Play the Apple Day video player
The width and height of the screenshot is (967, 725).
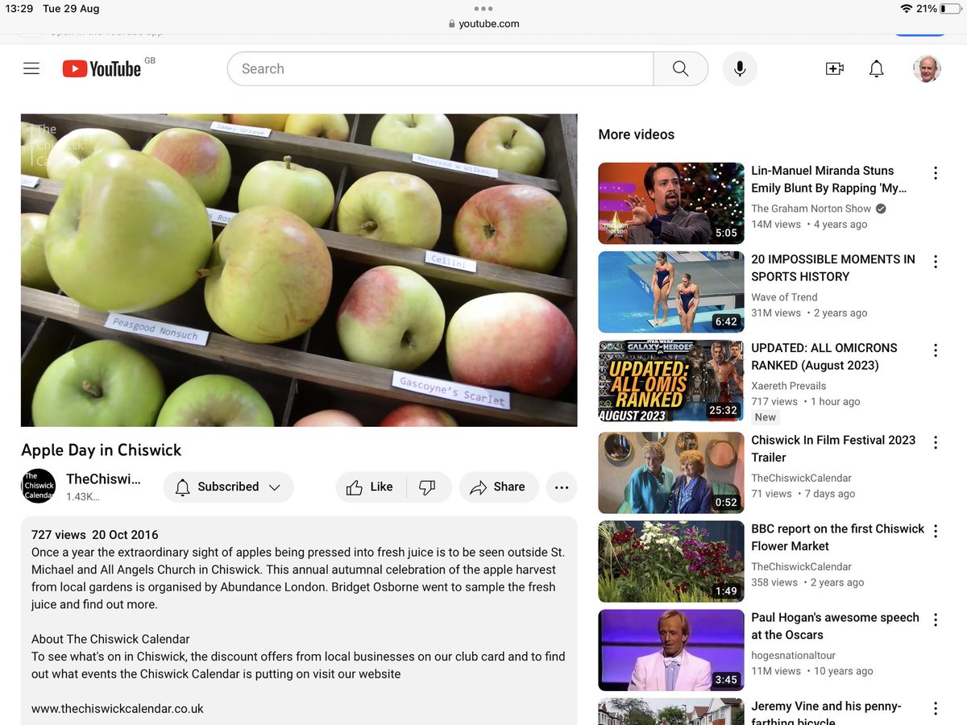coord(299,270)
